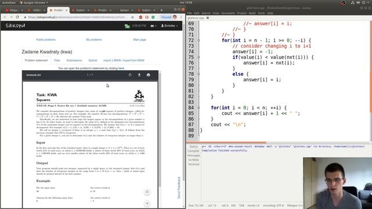Open the Main page link
372x209 pixels.
click(x=139, y=39)
